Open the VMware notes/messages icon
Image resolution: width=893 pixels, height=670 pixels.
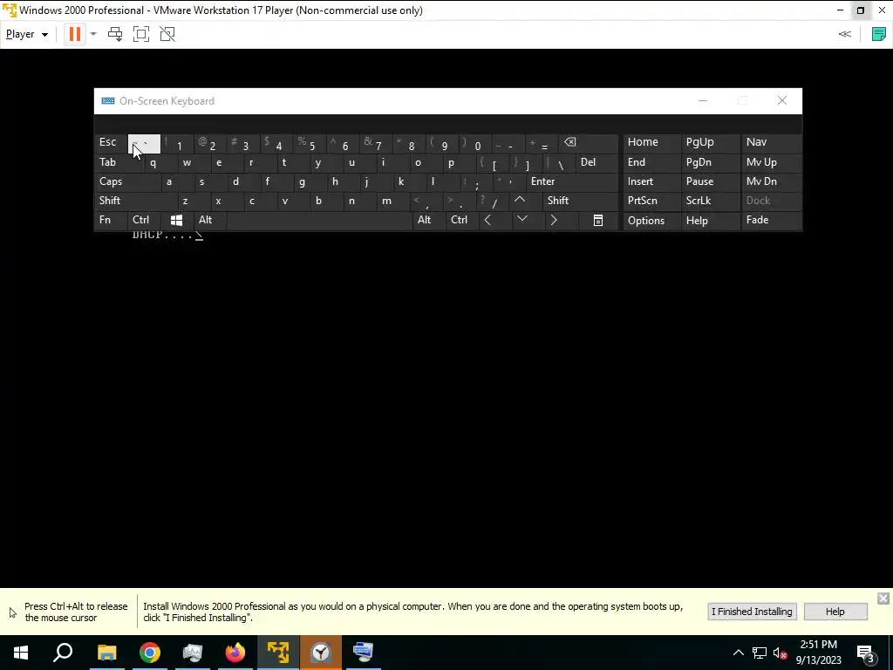(879, 34)
